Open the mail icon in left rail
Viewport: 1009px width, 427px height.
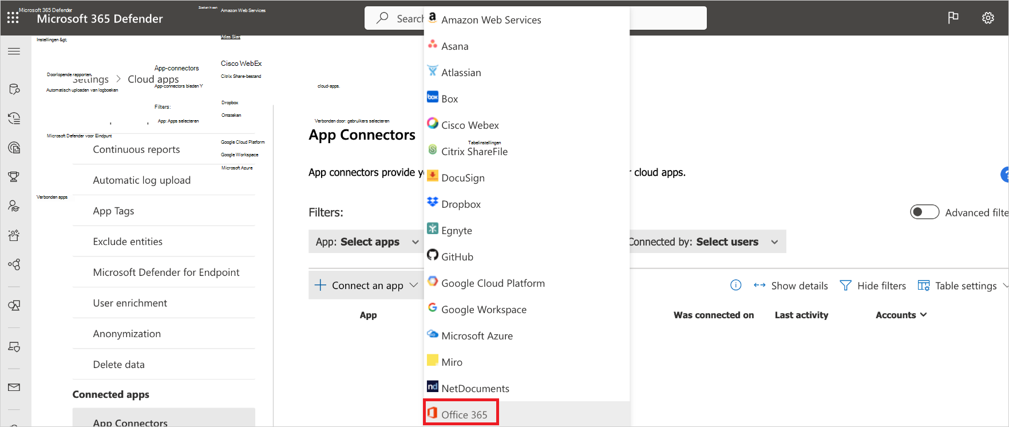(x=14, y=388)
